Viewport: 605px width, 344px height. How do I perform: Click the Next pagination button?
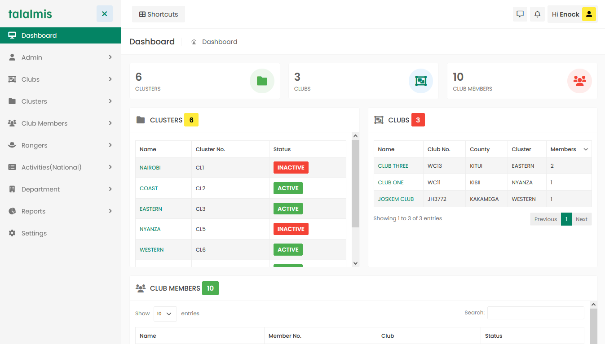tap(581, 219)
